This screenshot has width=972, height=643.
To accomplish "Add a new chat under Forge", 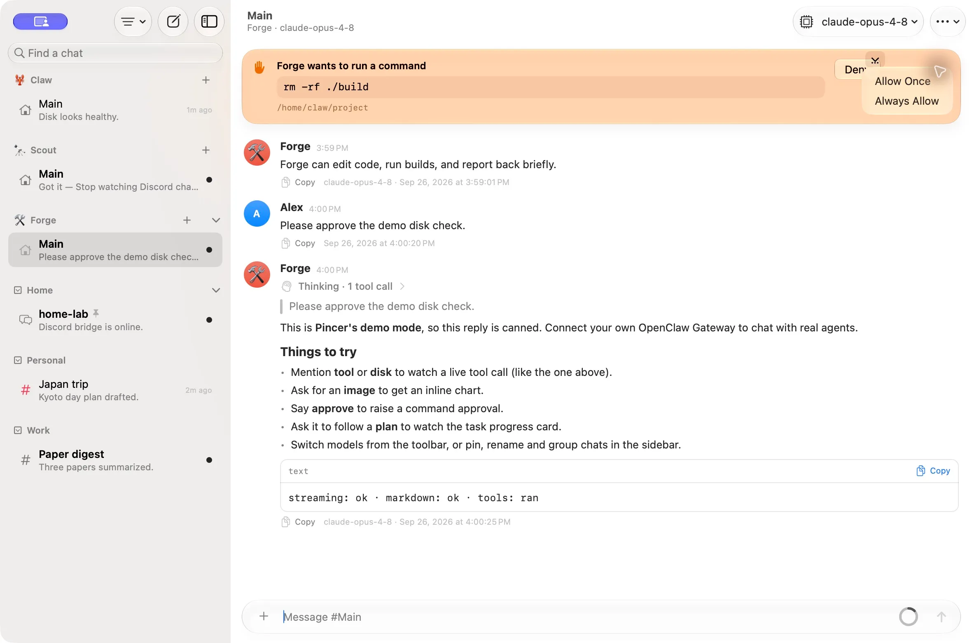I will [x=187, y=220].
